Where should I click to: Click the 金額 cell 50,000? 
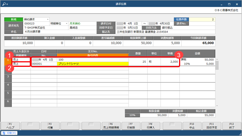click(209, 60)
